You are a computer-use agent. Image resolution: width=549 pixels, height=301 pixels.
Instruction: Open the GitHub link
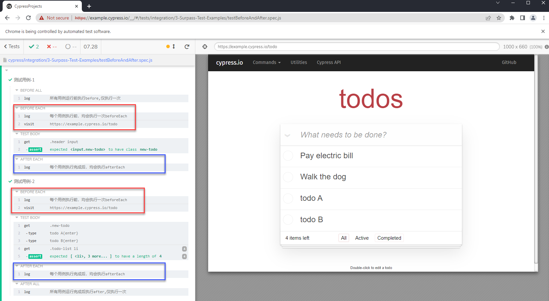pyautogui.click(x=509, y=62)
